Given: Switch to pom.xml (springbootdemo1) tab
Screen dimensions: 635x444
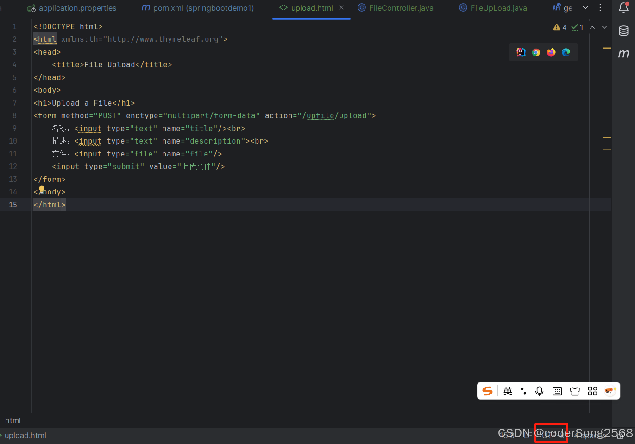Looking at the screenshot, I should [x=198, y=8].
